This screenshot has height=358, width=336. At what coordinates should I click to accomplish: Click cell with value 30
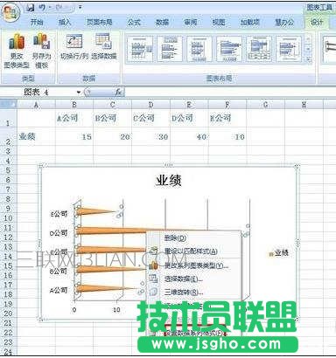(x=150, y=137)
